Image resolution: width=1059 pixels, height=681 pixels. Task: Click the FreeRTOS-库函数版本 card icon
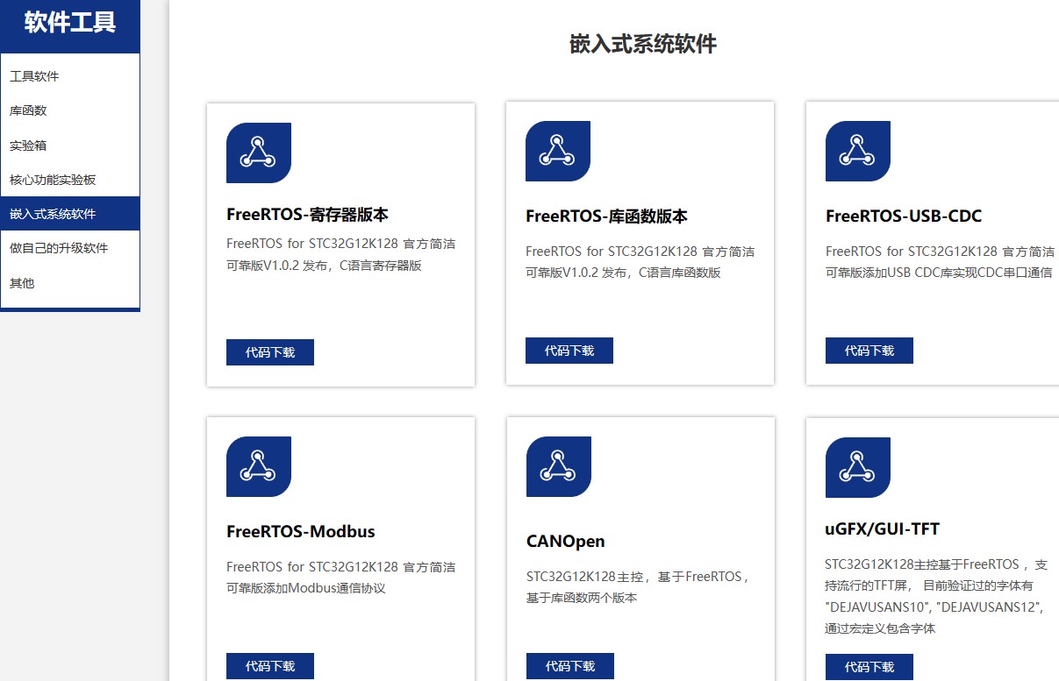(558, 151)
